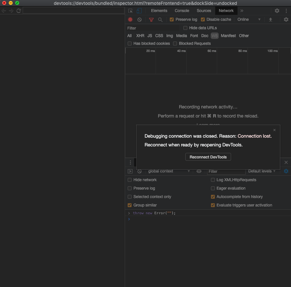Switch to the Console tab
The image size is (291, 287).
coord(182,11)
